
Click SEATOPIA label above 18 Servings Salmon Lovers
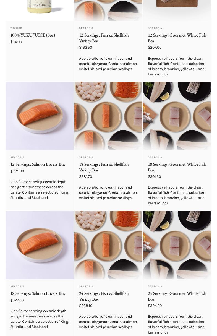click(x=17, y=286)
